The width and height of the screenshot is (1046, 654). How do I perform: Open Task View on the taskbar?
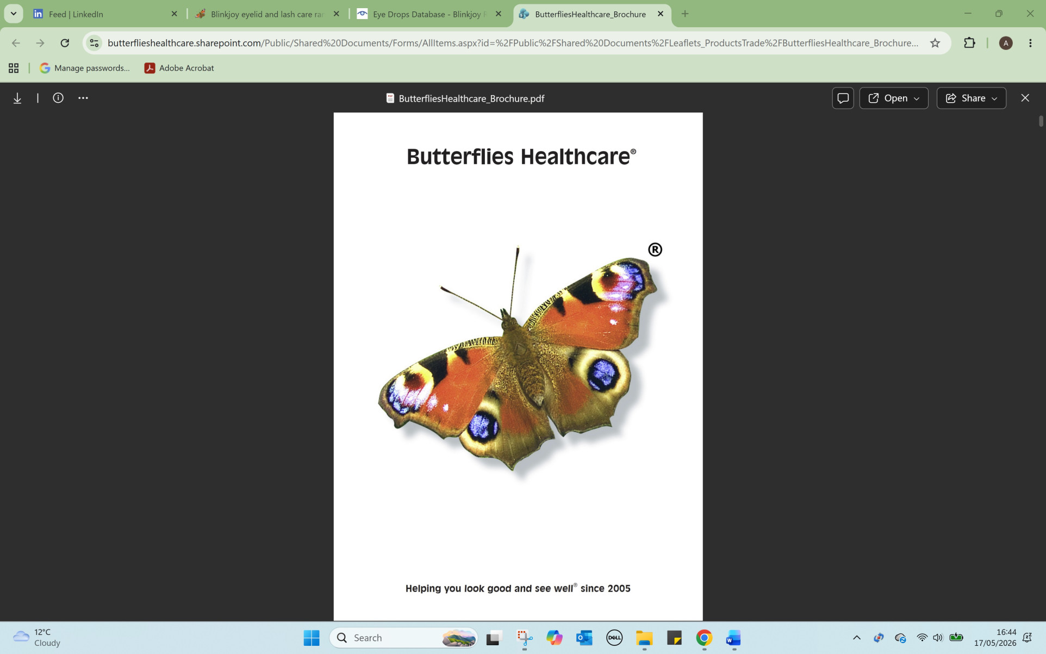click(493, 638)
